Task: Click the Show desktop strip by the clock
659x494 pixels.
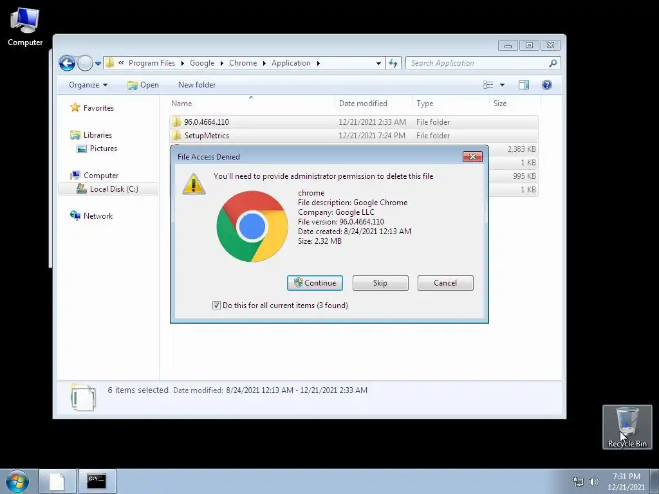Action: click(654, 481)
